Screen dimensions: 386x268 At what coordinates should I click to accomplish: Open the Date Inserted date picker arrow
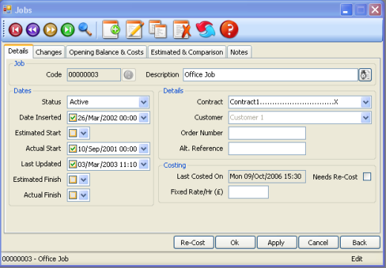click(144, 118)
